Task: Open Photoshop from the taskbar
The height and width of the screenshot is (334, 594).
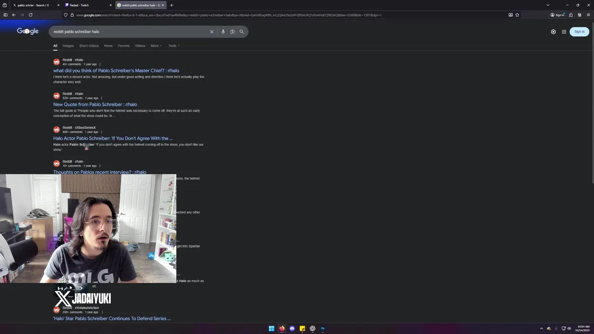Action: pos(323,328)
